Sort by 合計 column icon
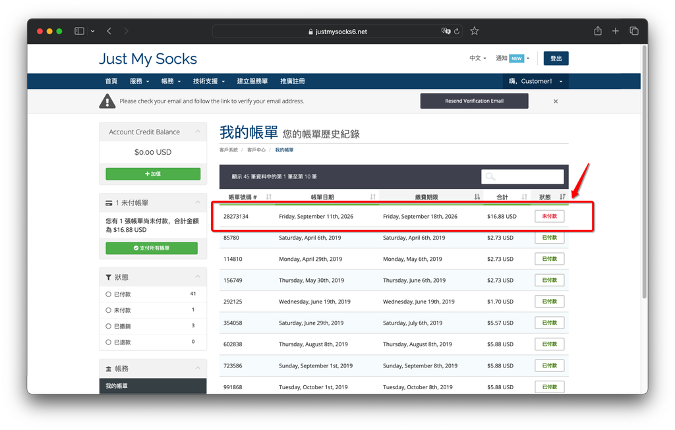The height and width of the screenshot is (430, 675). 524,197
